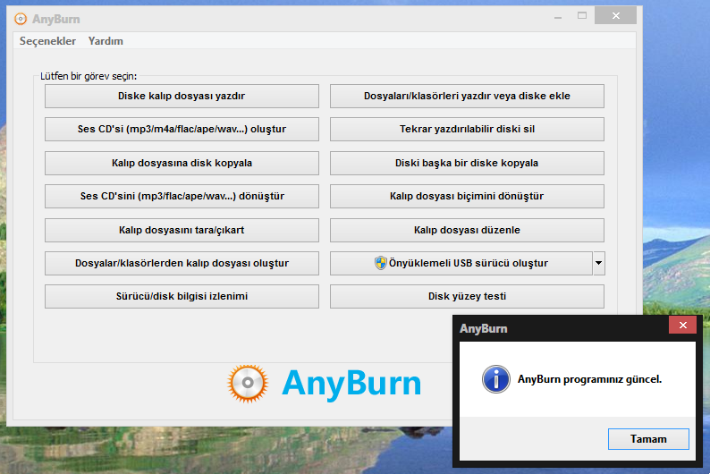Viewport: 710px width, 474px height.
Task: Choose Ses CD'sini (mp3/flac/ape/wav...) dönüştür
Action: (x=182, y=196)
